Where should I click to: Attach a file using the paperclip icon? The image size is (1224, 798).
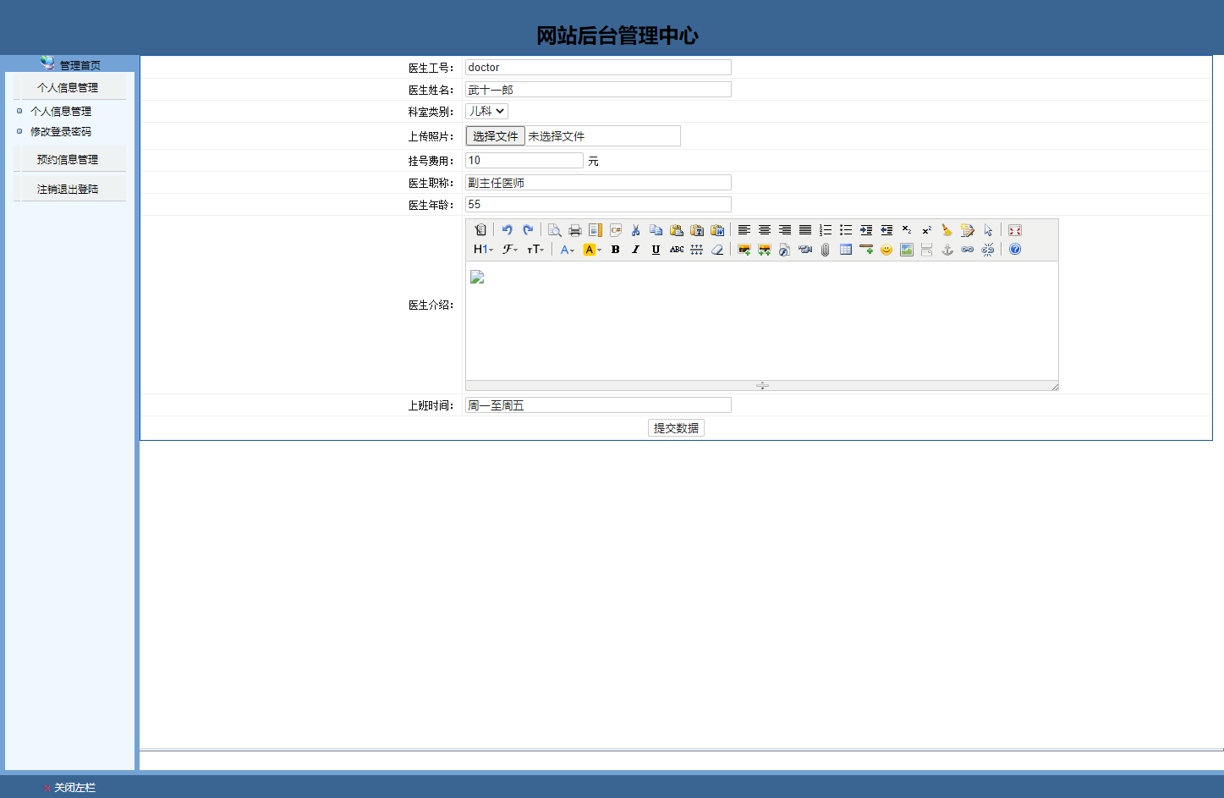tap(825, 249)
